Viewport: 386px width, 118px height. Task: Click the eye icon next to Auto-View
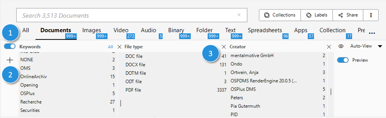click(341, 46)
